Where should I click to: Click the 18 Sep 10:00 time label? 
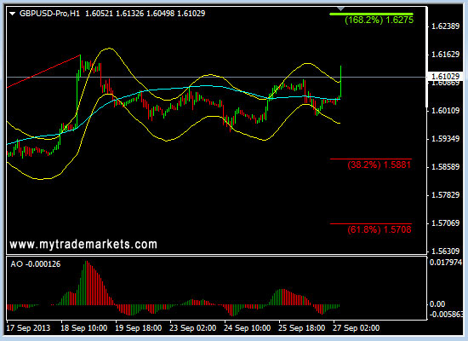tap(84, 328)
